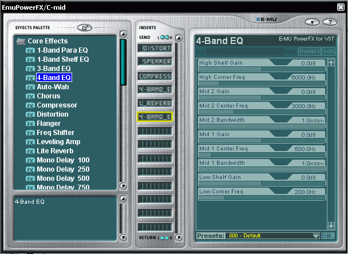Click the RETURN L/R indicator lights
The width and height of the screenshot is (348, 254).
click(x=165, y=238)
